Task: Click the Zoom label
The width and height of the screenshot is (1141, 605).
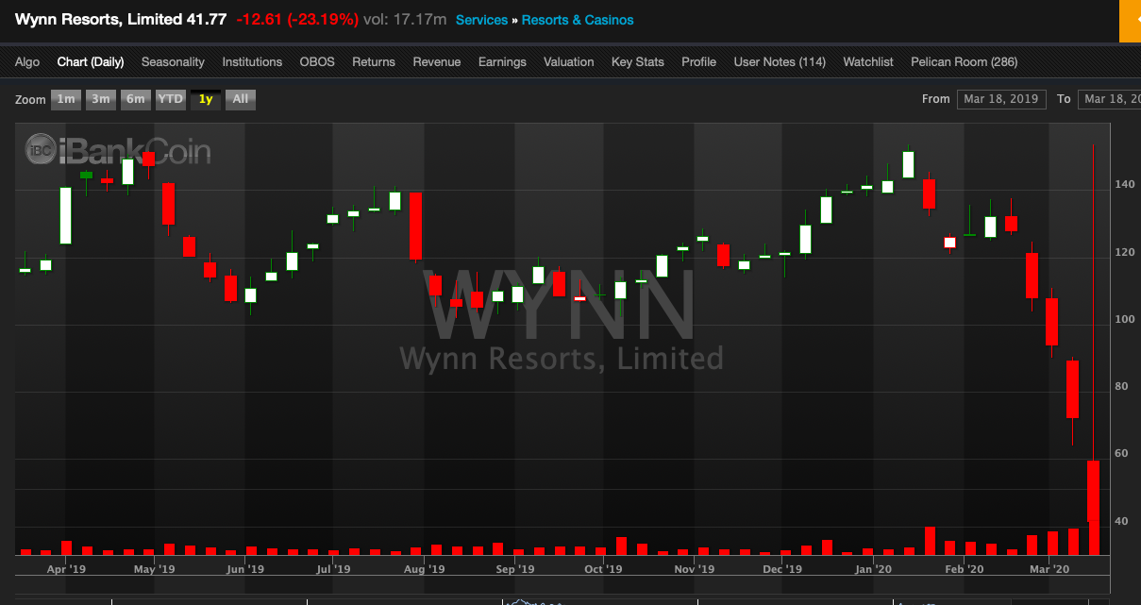Action: pos(30,100)
